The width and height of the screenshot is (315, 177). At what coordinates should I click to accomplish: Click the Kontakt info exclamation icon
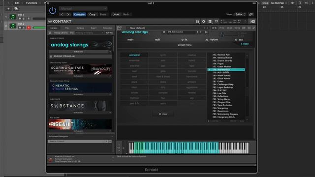click(245, 22)
